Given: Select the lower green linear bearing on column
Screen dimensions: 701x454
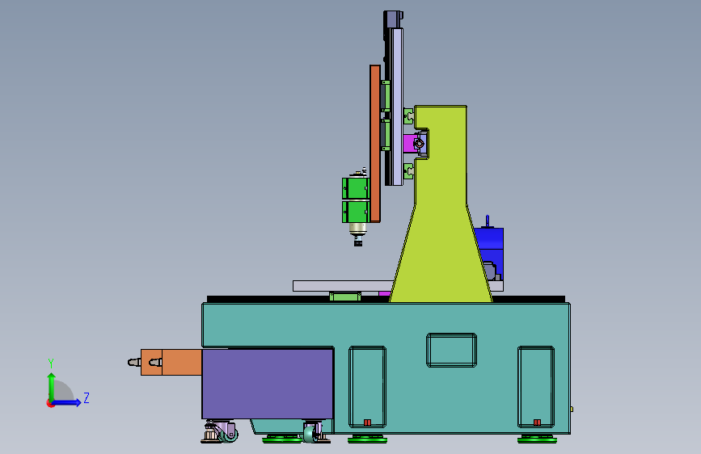Looking at the screenshot, I should click(409, 171).
